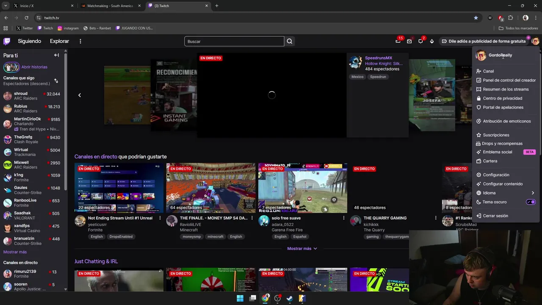Click the profile avatar in the top bar
This screenshot has width=542, height=305.
[535, 41]
